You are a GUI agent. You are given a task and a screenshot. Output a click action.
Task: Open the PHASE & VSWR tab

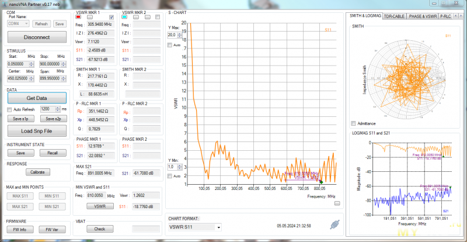pyautogui.click(x=423, y=16)
